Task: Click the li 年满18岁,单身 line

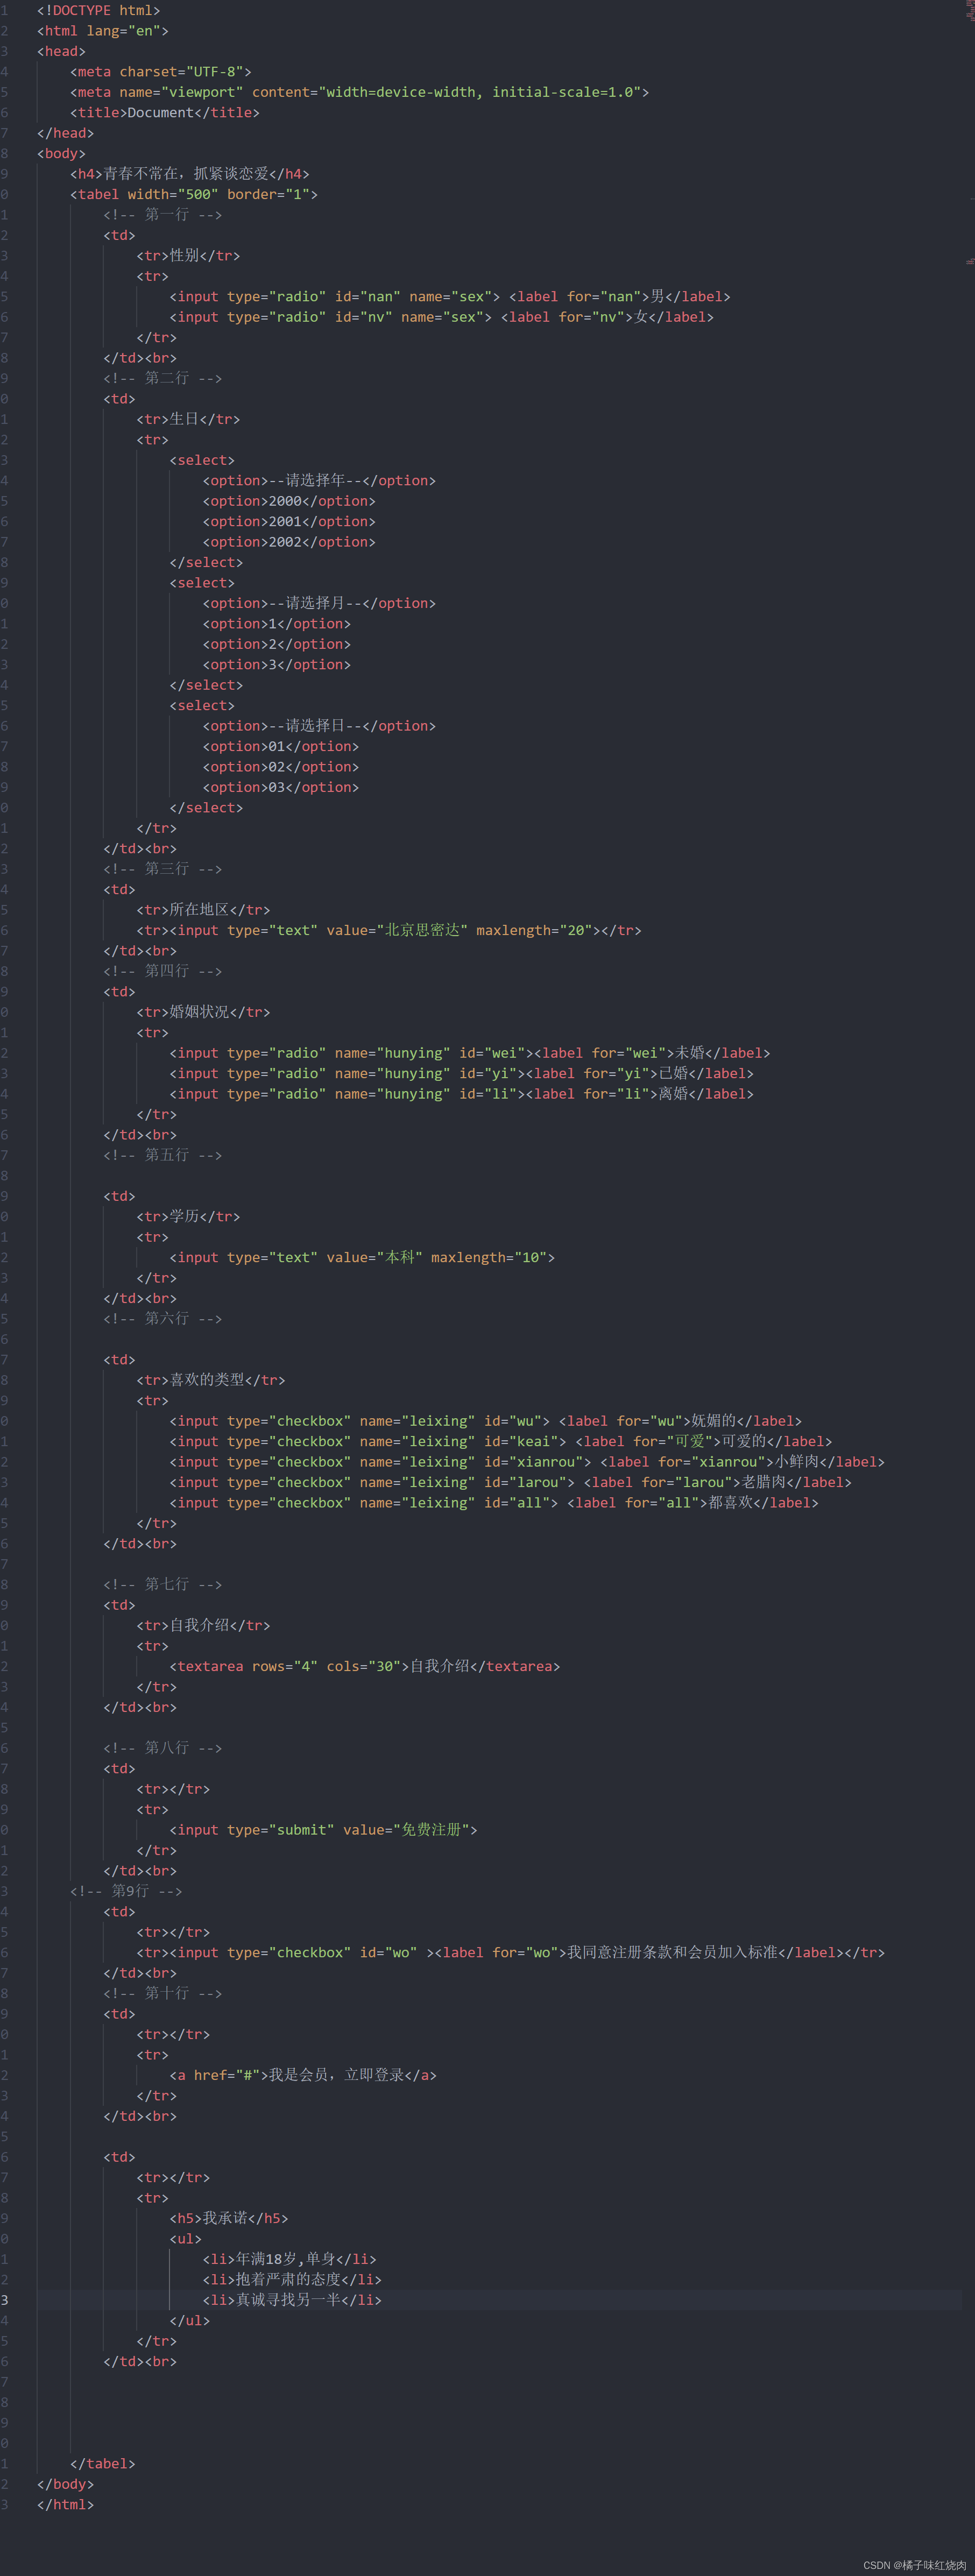Action: coord(289,2259)
